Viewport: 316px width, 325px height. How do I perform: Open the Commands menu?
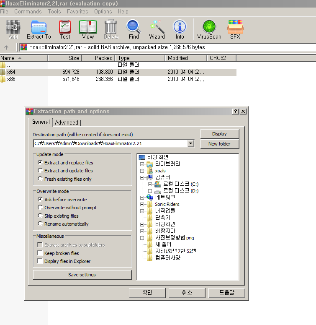click(28, 12)
